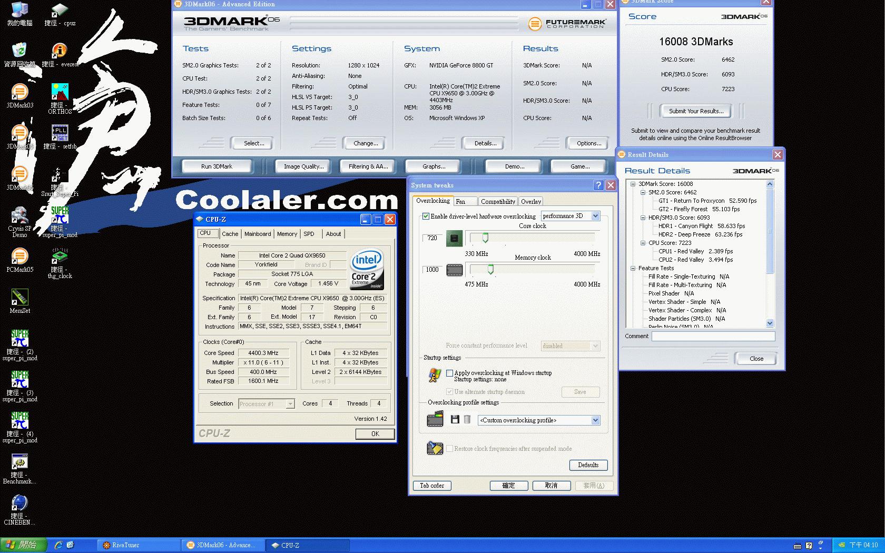Open the setfsb desktop shortcut

tap(60, 137)
